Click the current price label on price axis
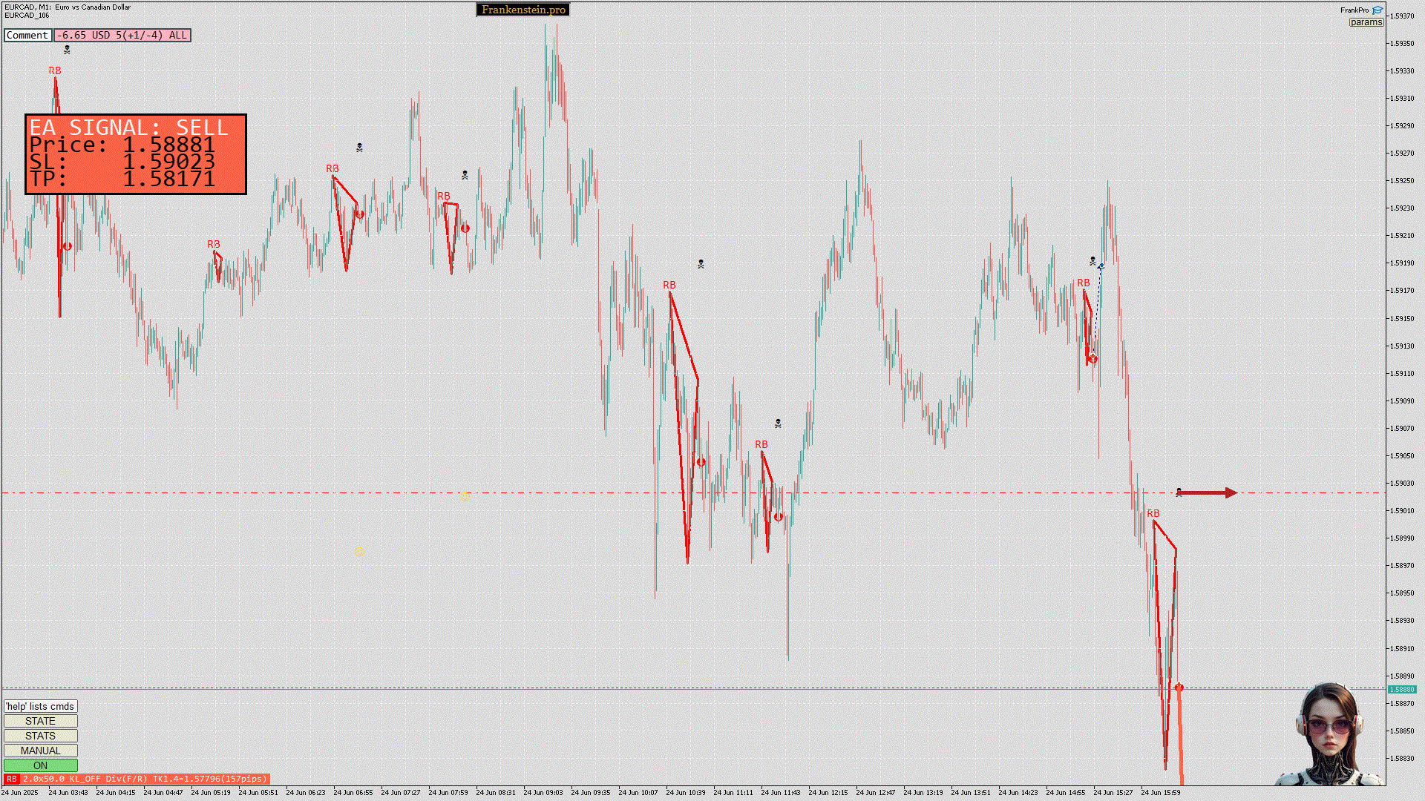The height and width of the screenshot is (801, 1425). tap(1401, 689)
